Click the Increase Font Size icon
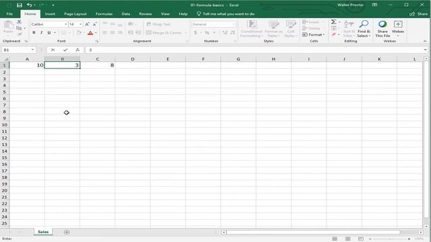431x242 pixels. click(x=87, y=24)
